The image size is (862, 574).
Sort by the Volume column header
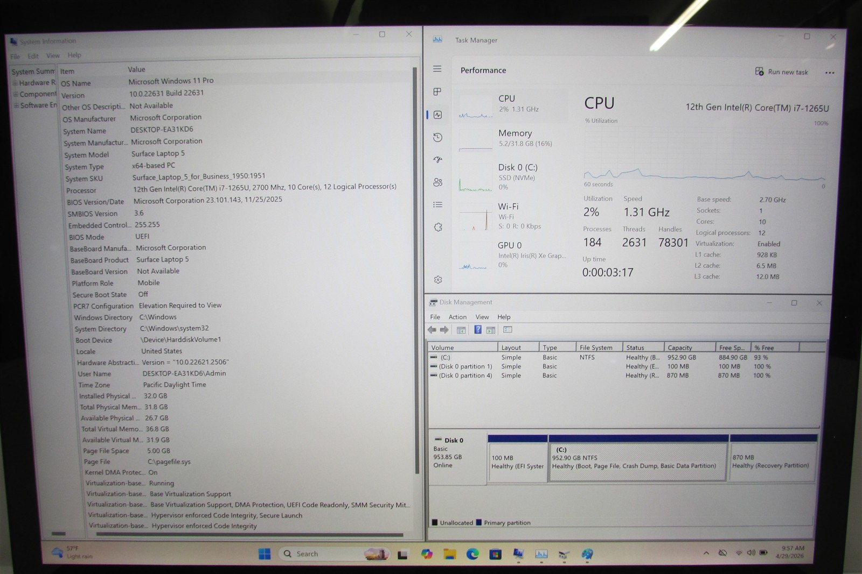pos(462,348)
